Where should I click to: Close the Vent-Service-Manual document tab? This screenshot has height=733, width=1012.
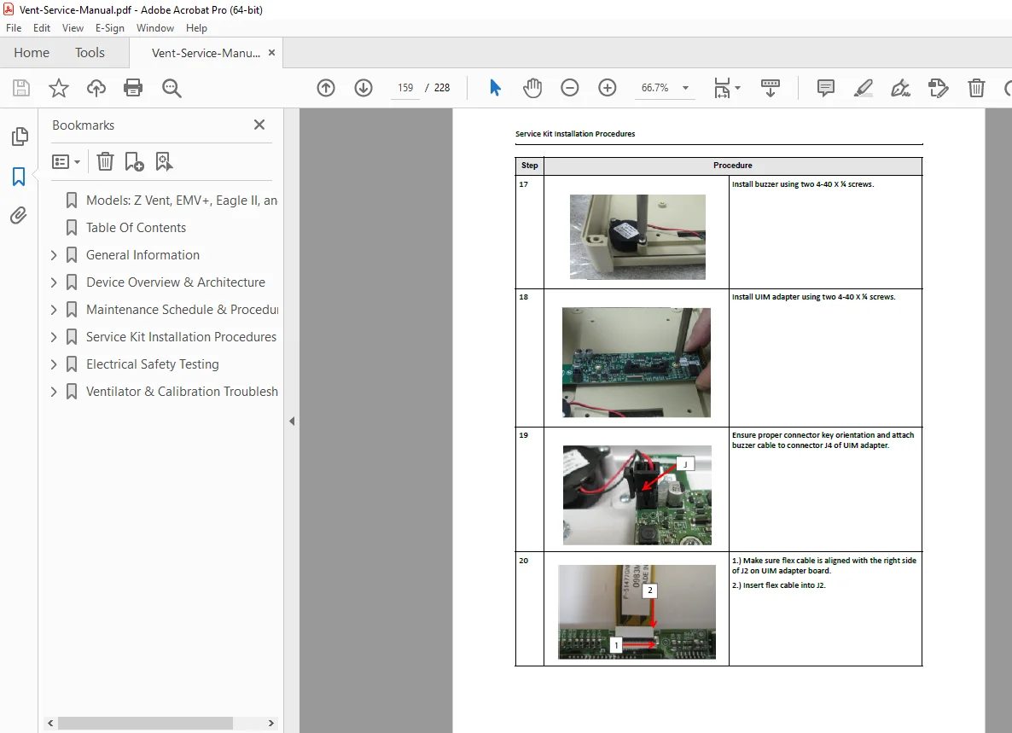271,52
